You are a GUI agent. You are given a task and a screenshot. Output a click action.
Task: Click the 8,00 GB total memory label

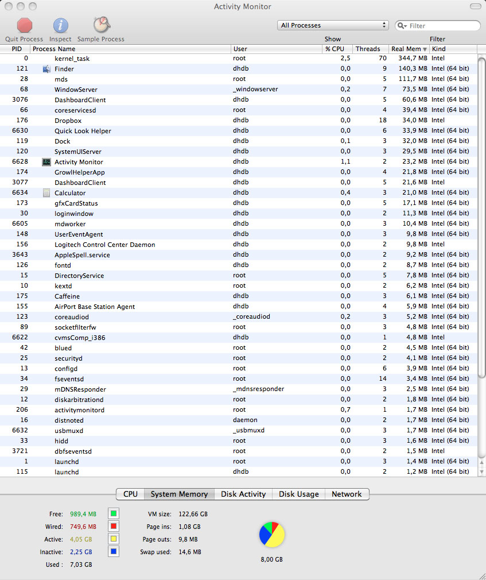(271, 559)
